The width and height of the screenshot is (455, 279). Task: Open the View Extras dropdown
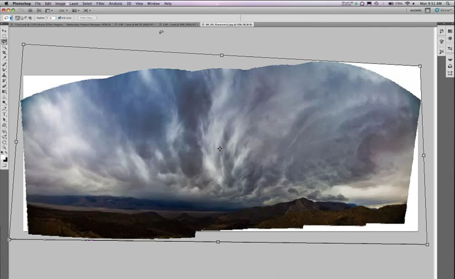pos(49,10)
